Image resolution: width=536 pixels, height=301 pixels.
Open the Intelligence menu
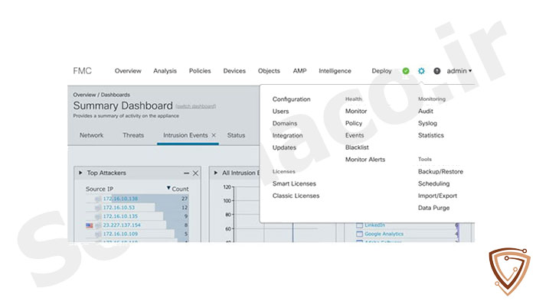(335, 71)
